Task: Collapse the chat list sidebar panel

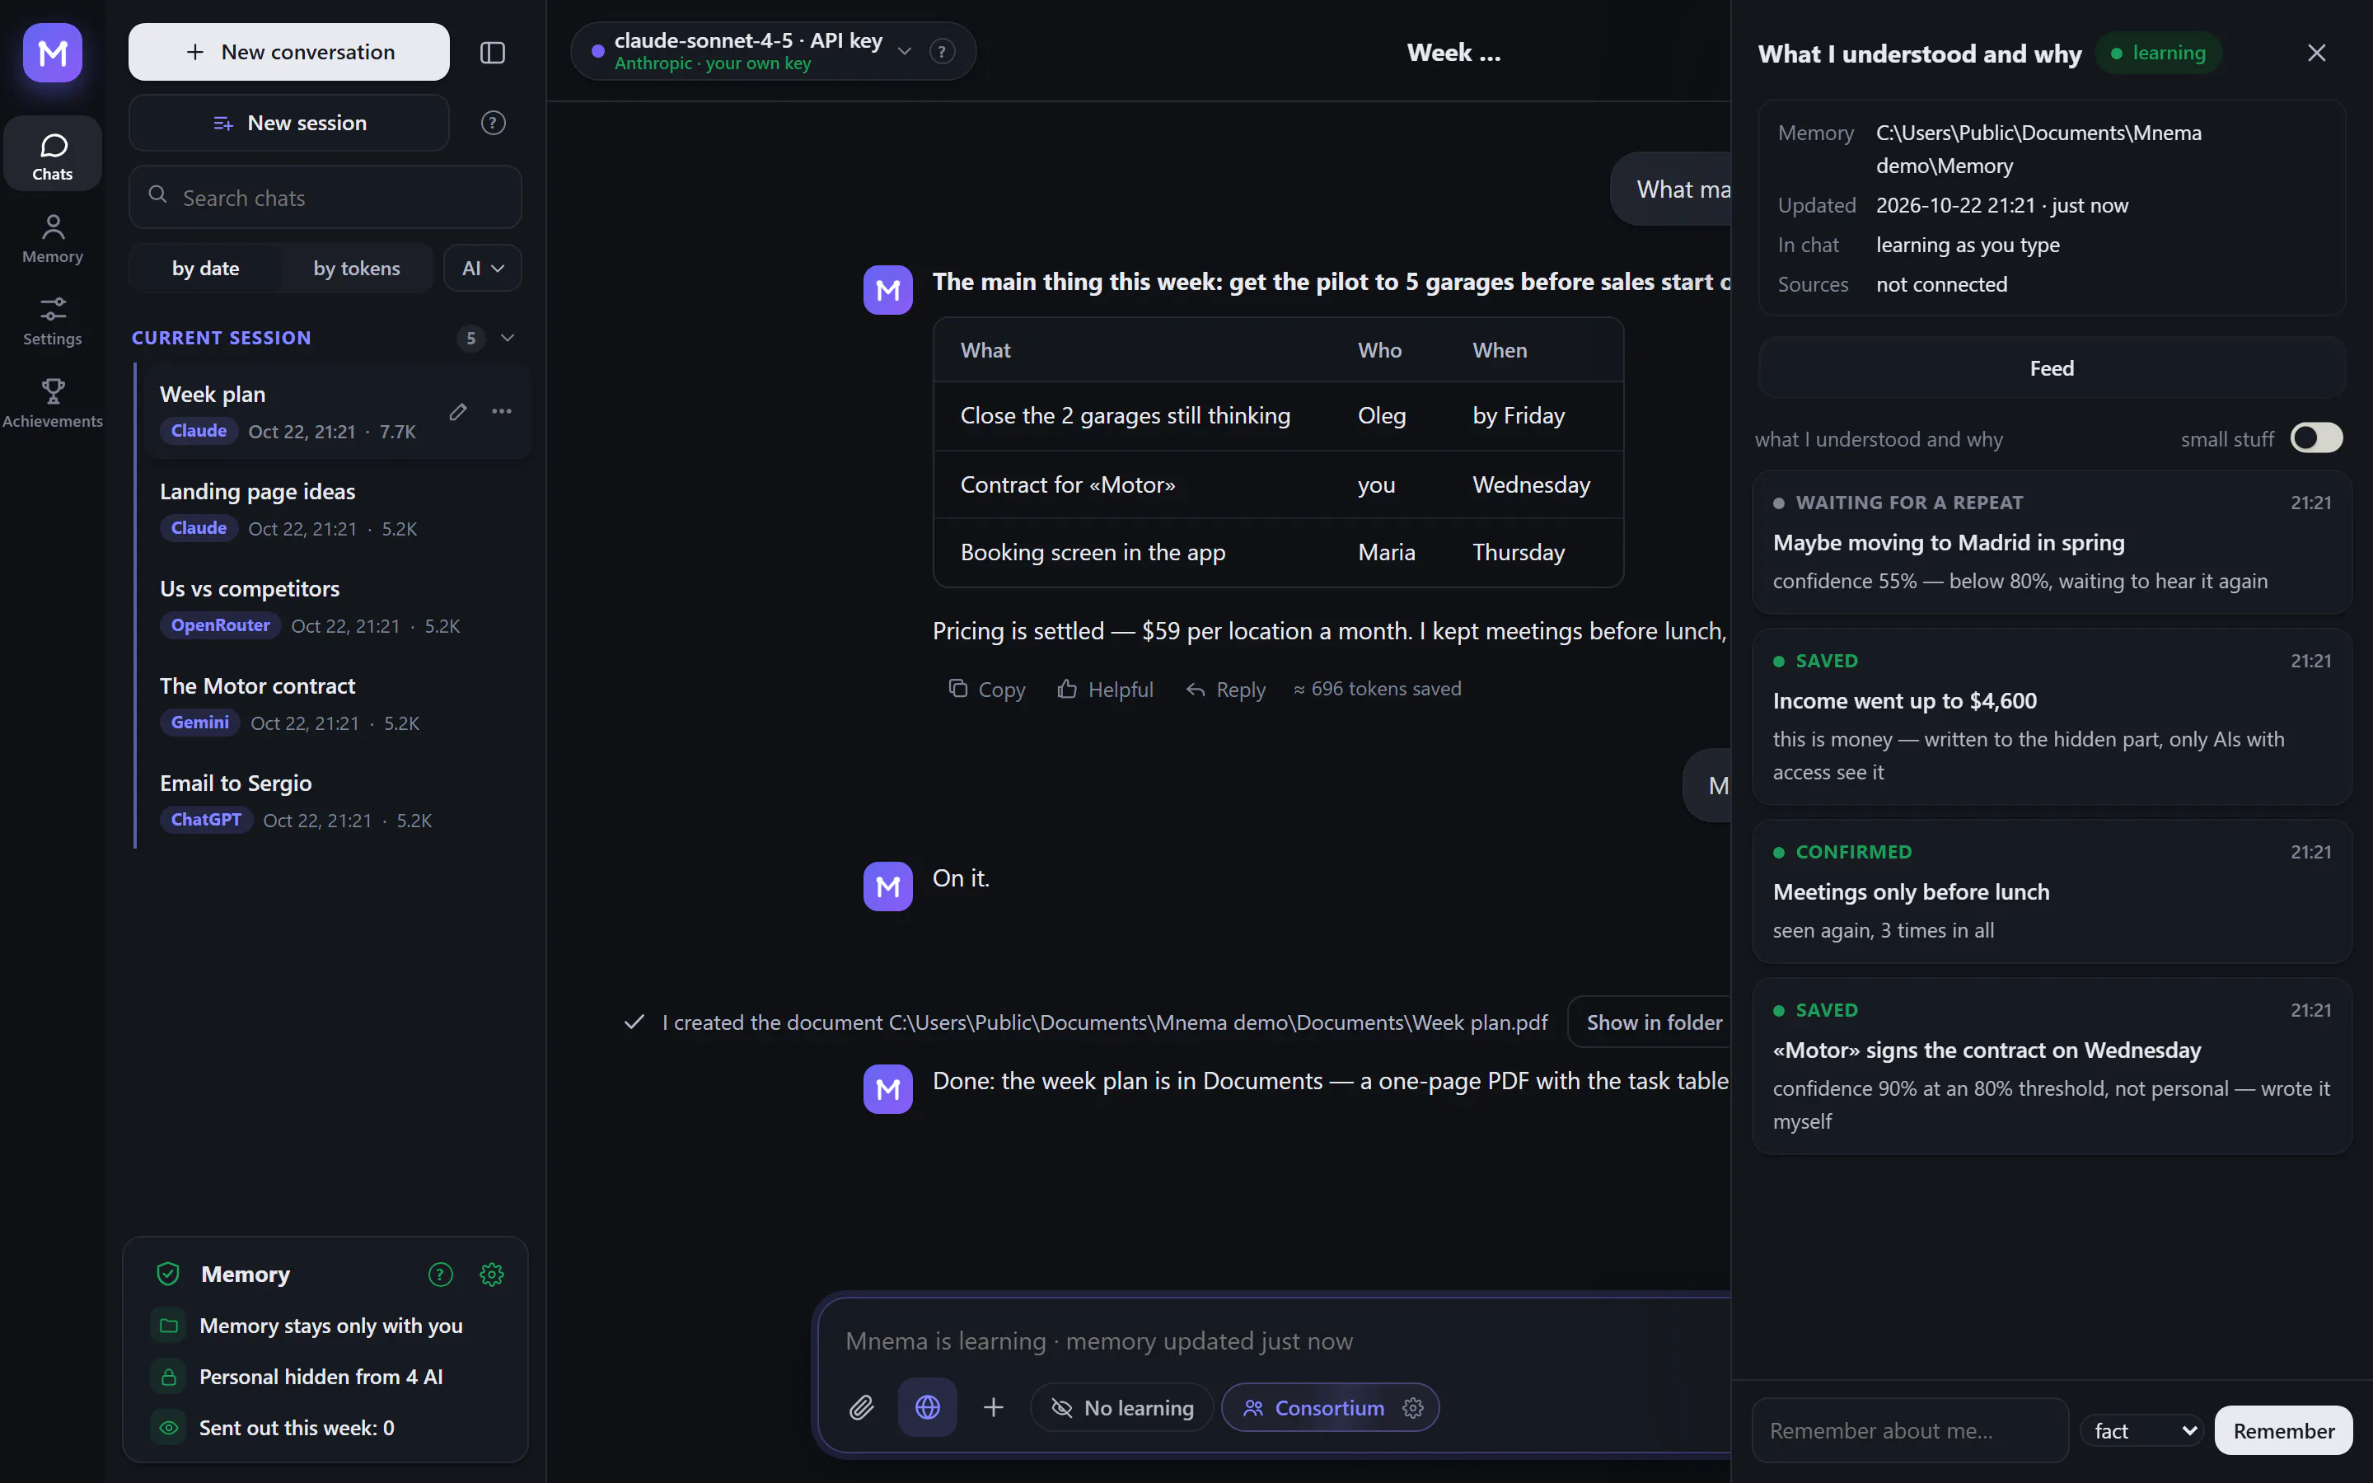Action: tap(492, 52)
